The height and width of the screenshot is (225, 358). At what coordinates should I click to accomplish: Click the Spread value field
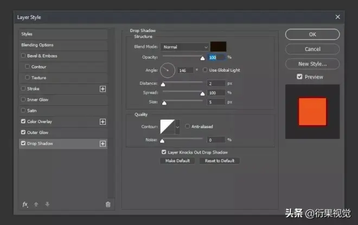(216, 93)
